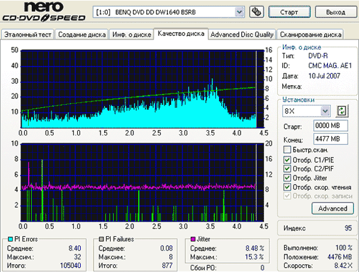Click the disc type value DVD-R

(318, 56)
